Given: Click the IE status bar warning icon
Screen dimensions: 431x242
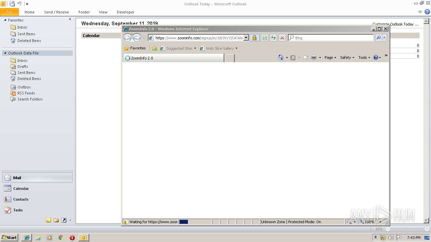Looking at the screenshot, I should coord(126,222).
